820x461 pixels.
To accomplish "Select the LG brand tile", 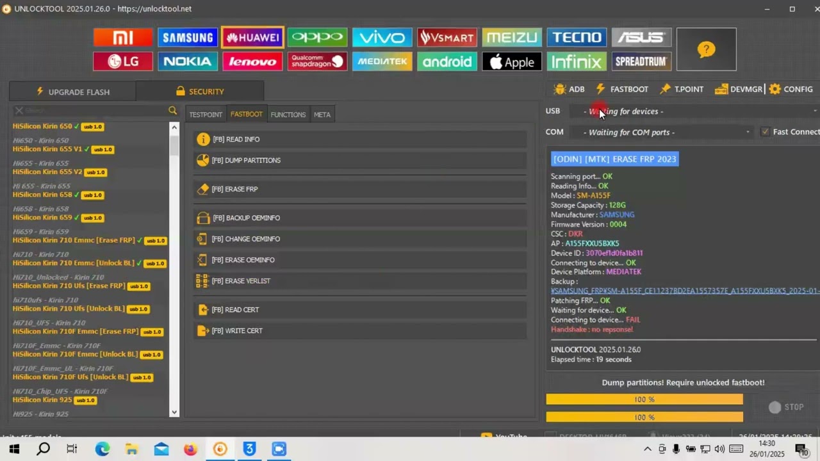I will (x=123, y=61).
